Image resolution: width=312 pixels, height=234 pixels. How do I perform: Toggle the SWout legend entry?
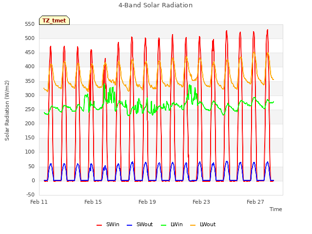pyautogui.click(x=140, y=224)
